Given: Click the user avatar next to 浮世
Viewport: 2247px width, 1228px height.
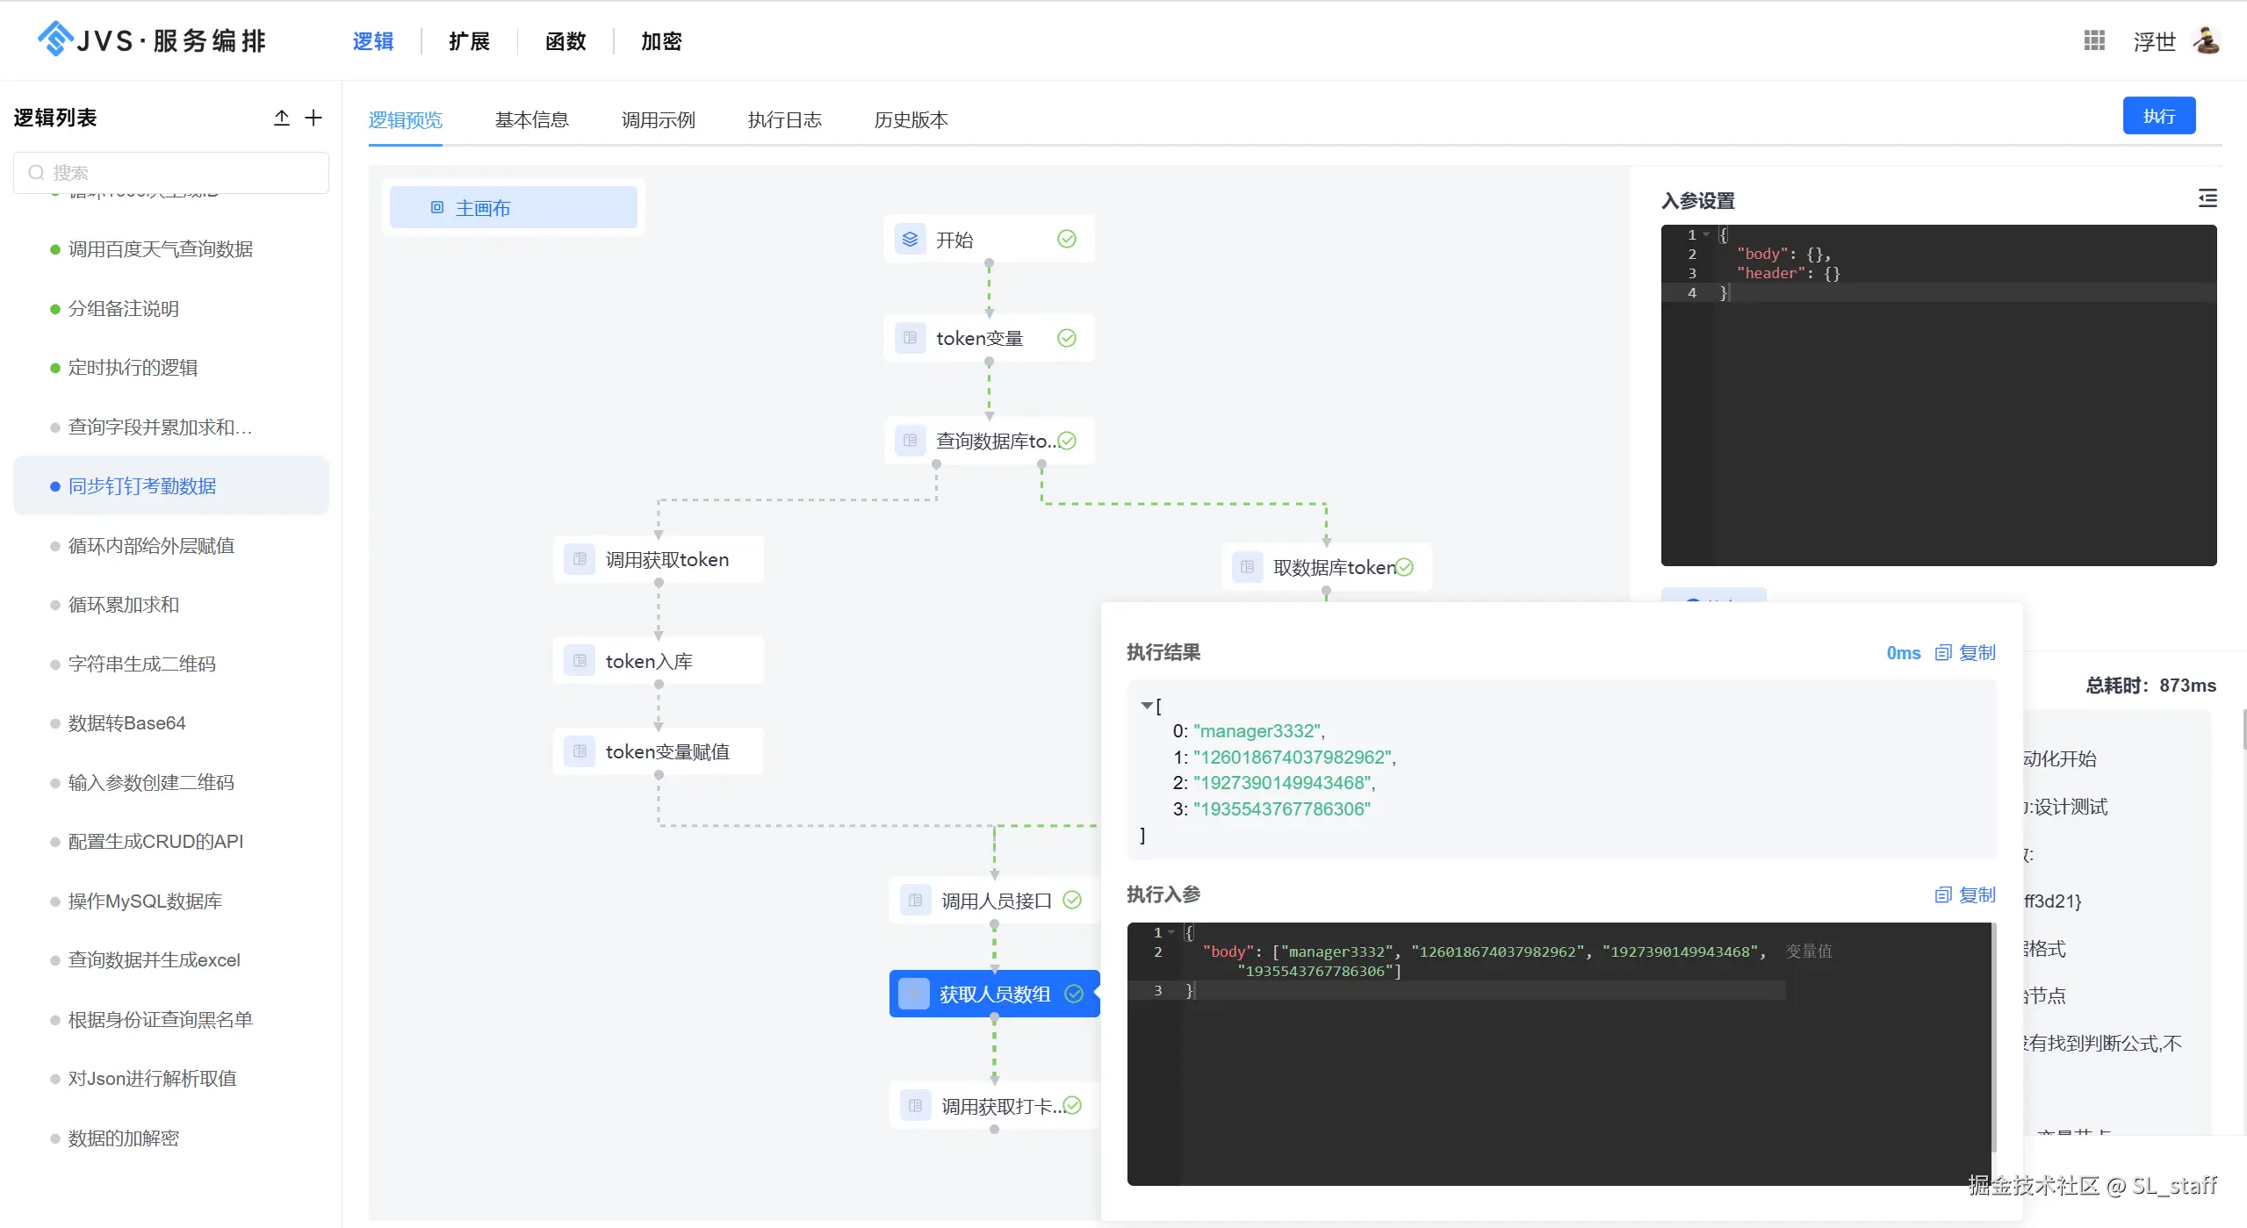Looking at the screenshot, I should tap(2207, 40).
